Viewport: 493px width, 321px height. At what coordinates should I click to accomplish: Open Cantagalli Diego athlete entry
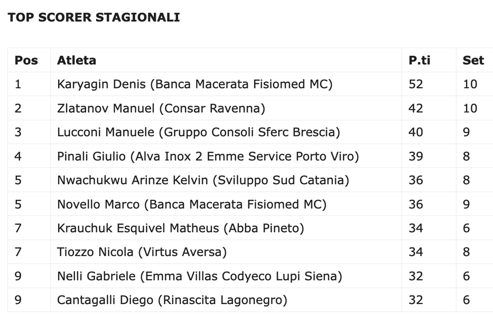coord(172,300)
